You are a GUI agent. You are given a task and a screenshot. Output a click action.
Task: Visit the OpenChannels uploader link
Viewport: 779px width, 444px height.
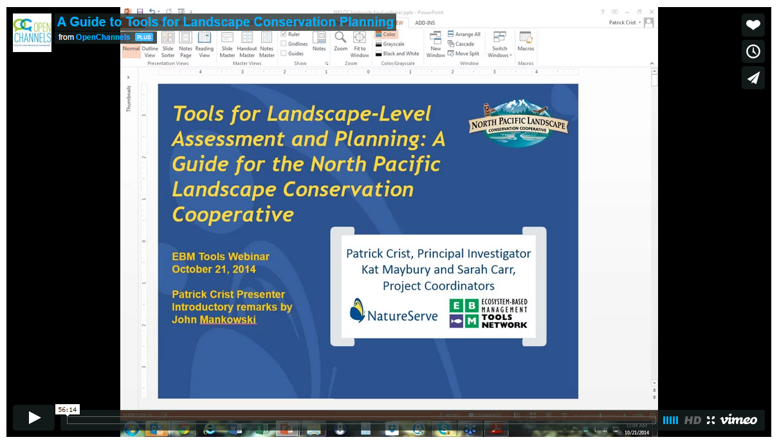point(103,37)
